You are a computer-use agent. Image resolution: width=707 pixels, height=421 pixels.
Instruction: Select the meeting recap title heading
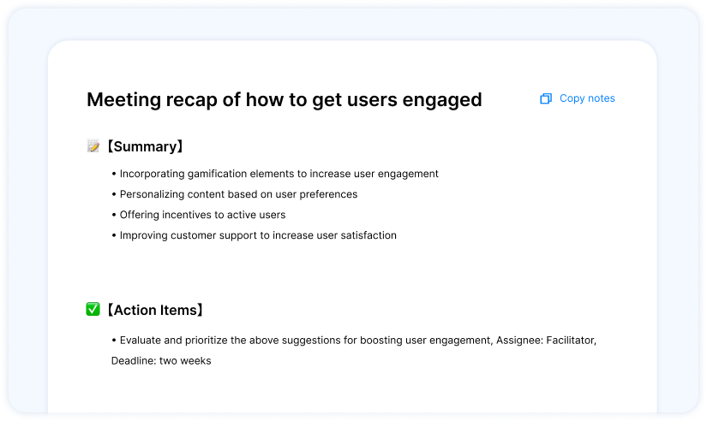[284, 100]
